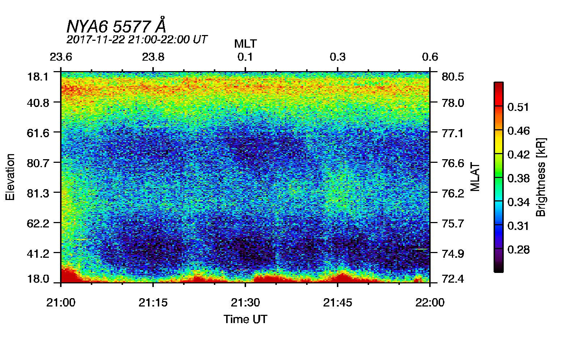This screenshot has height=361, width=579.
Task: Click colorbar value "0.28"
Action: pyautogui.click(x=518, y=250)
